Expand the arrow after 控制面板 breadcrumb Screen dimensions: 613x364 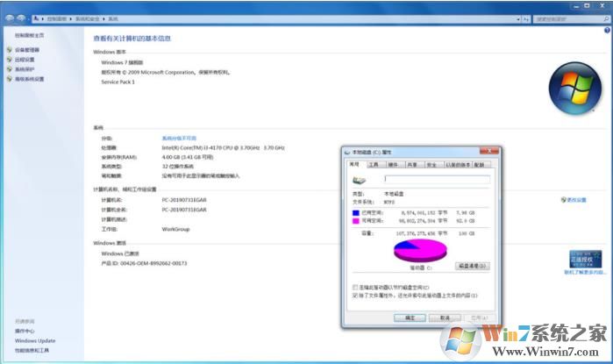[x=71, y=18]
